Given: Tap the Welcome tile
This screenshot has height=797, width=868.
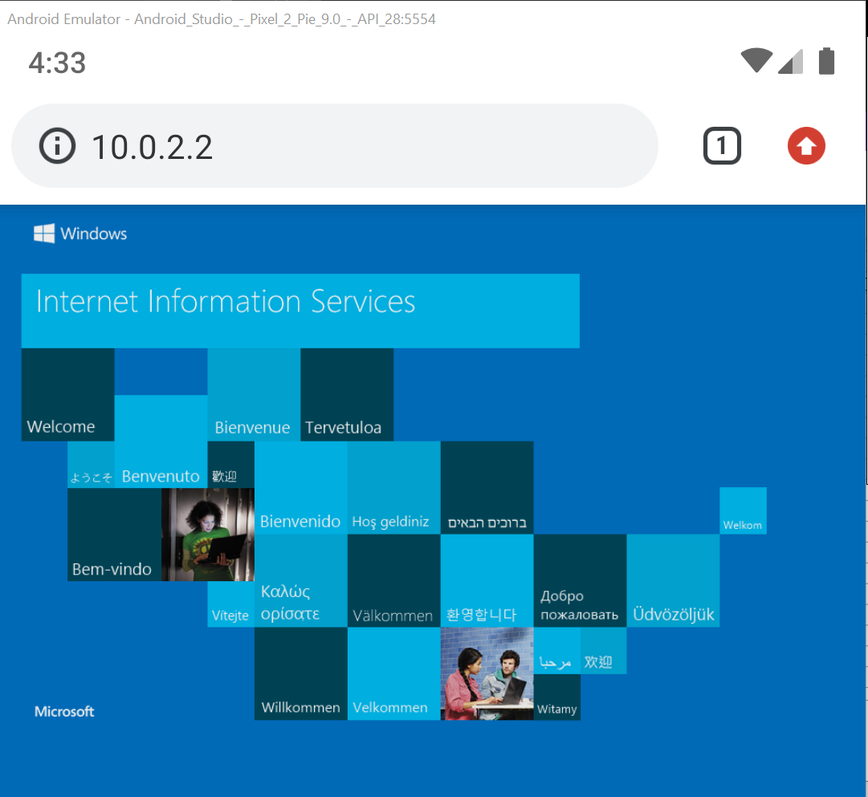Looking at the screenshot, I should tap(68, 395).
